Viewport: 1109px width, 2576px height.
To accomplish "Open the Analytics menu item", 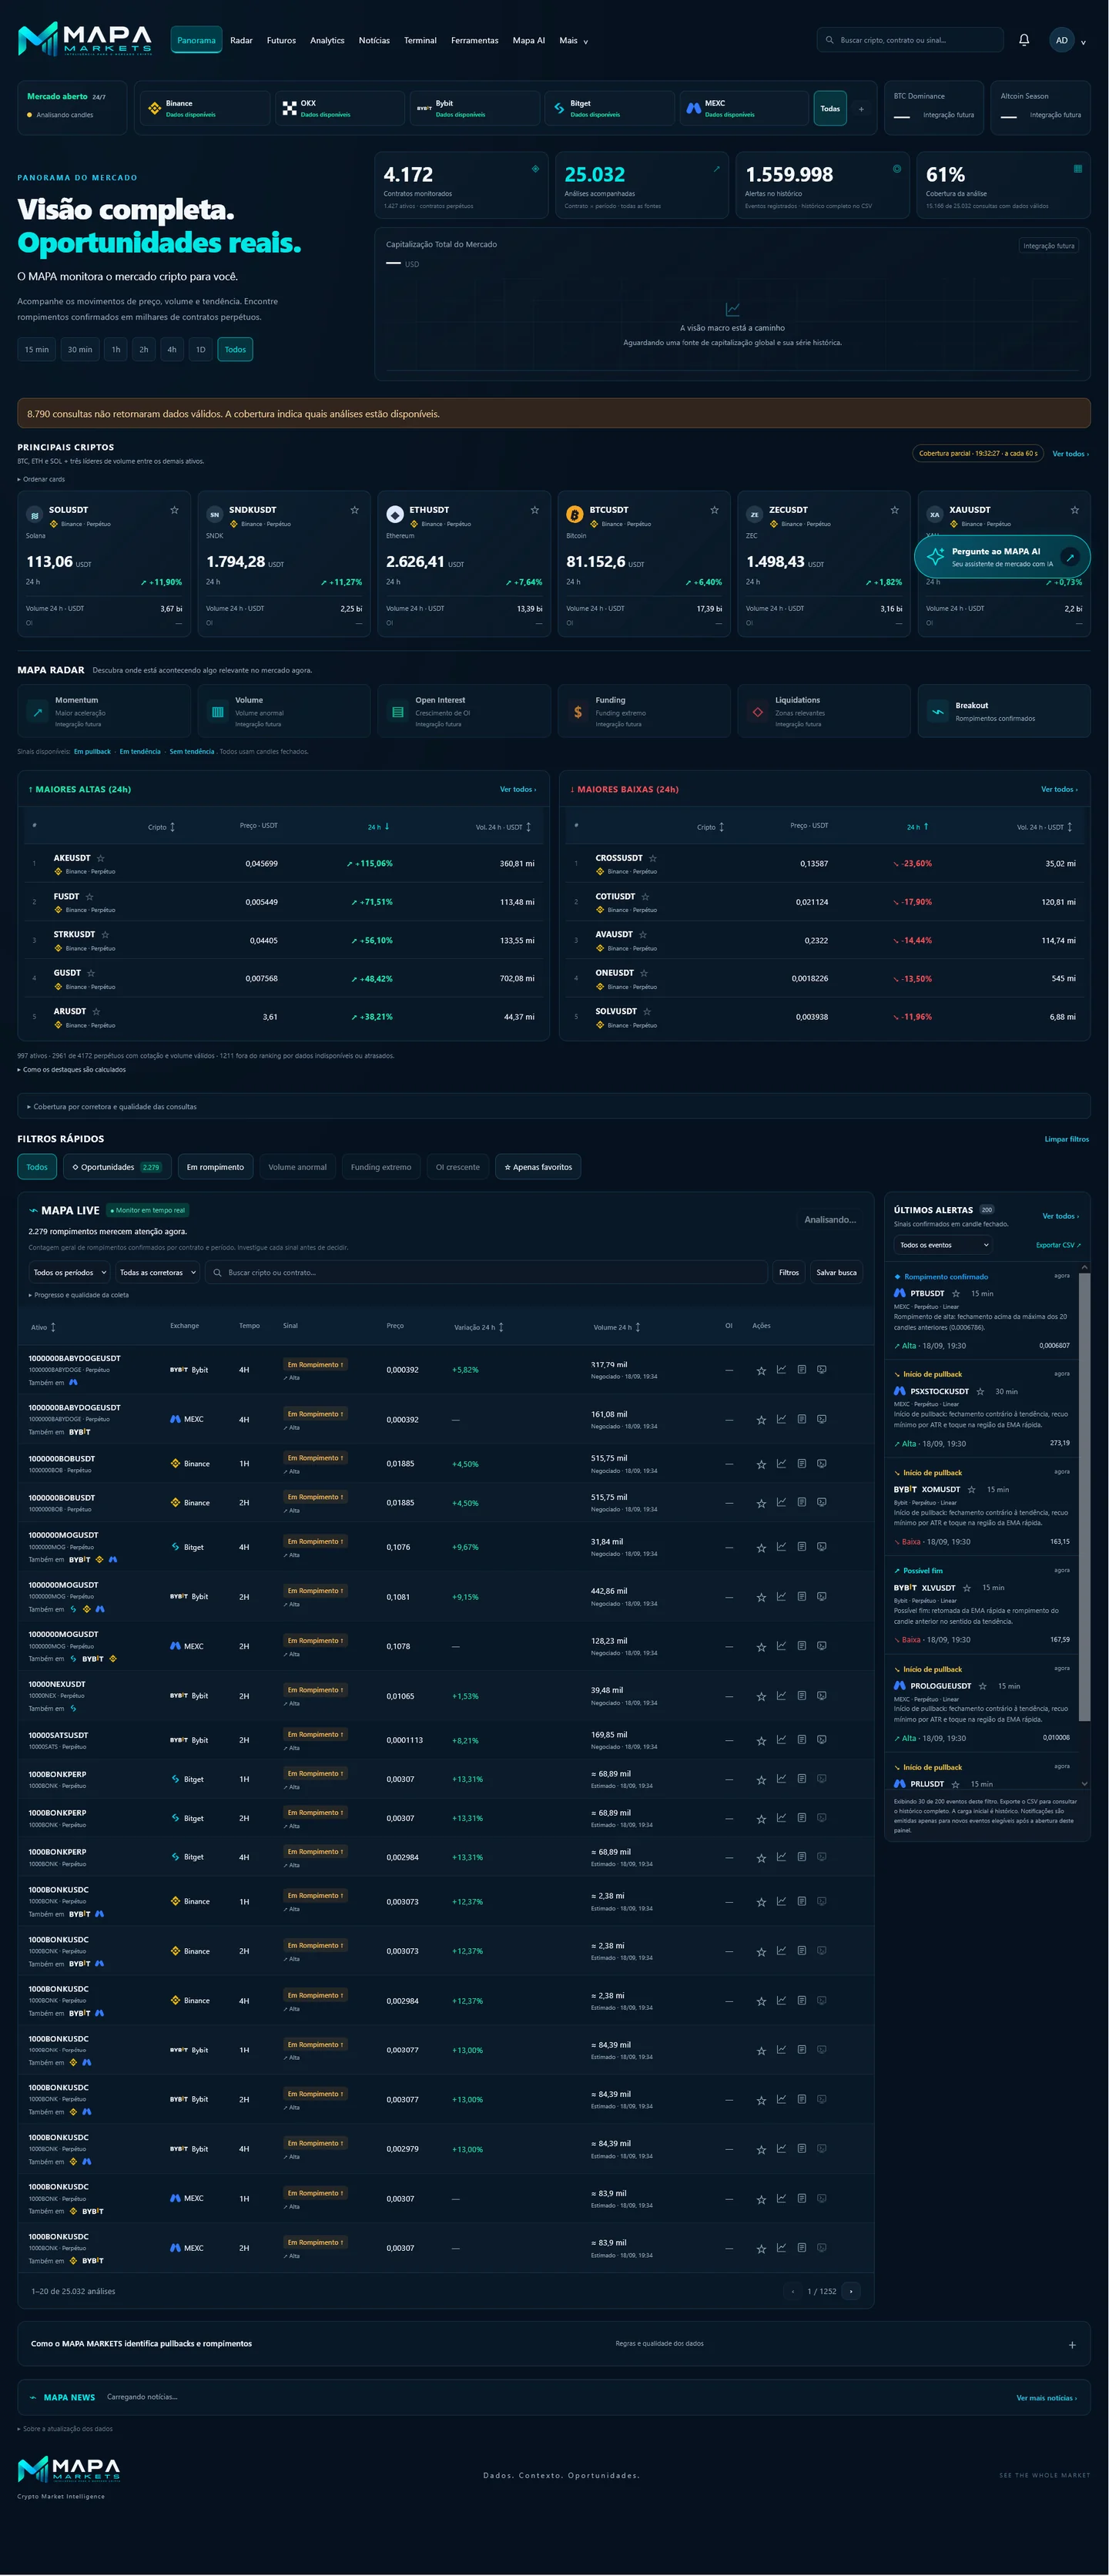I will point(327,41).
